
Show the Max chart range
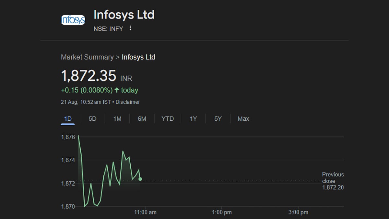(x=243, y=119)
